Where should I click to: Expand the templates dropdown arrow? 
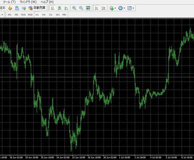click(133, 8)
